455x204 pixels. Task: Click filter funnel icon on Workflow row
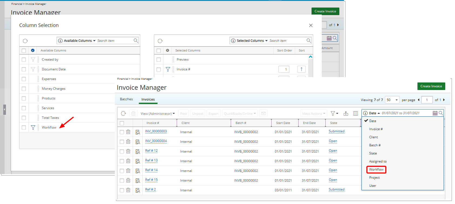pyautogui.click(x=33, y=127)
